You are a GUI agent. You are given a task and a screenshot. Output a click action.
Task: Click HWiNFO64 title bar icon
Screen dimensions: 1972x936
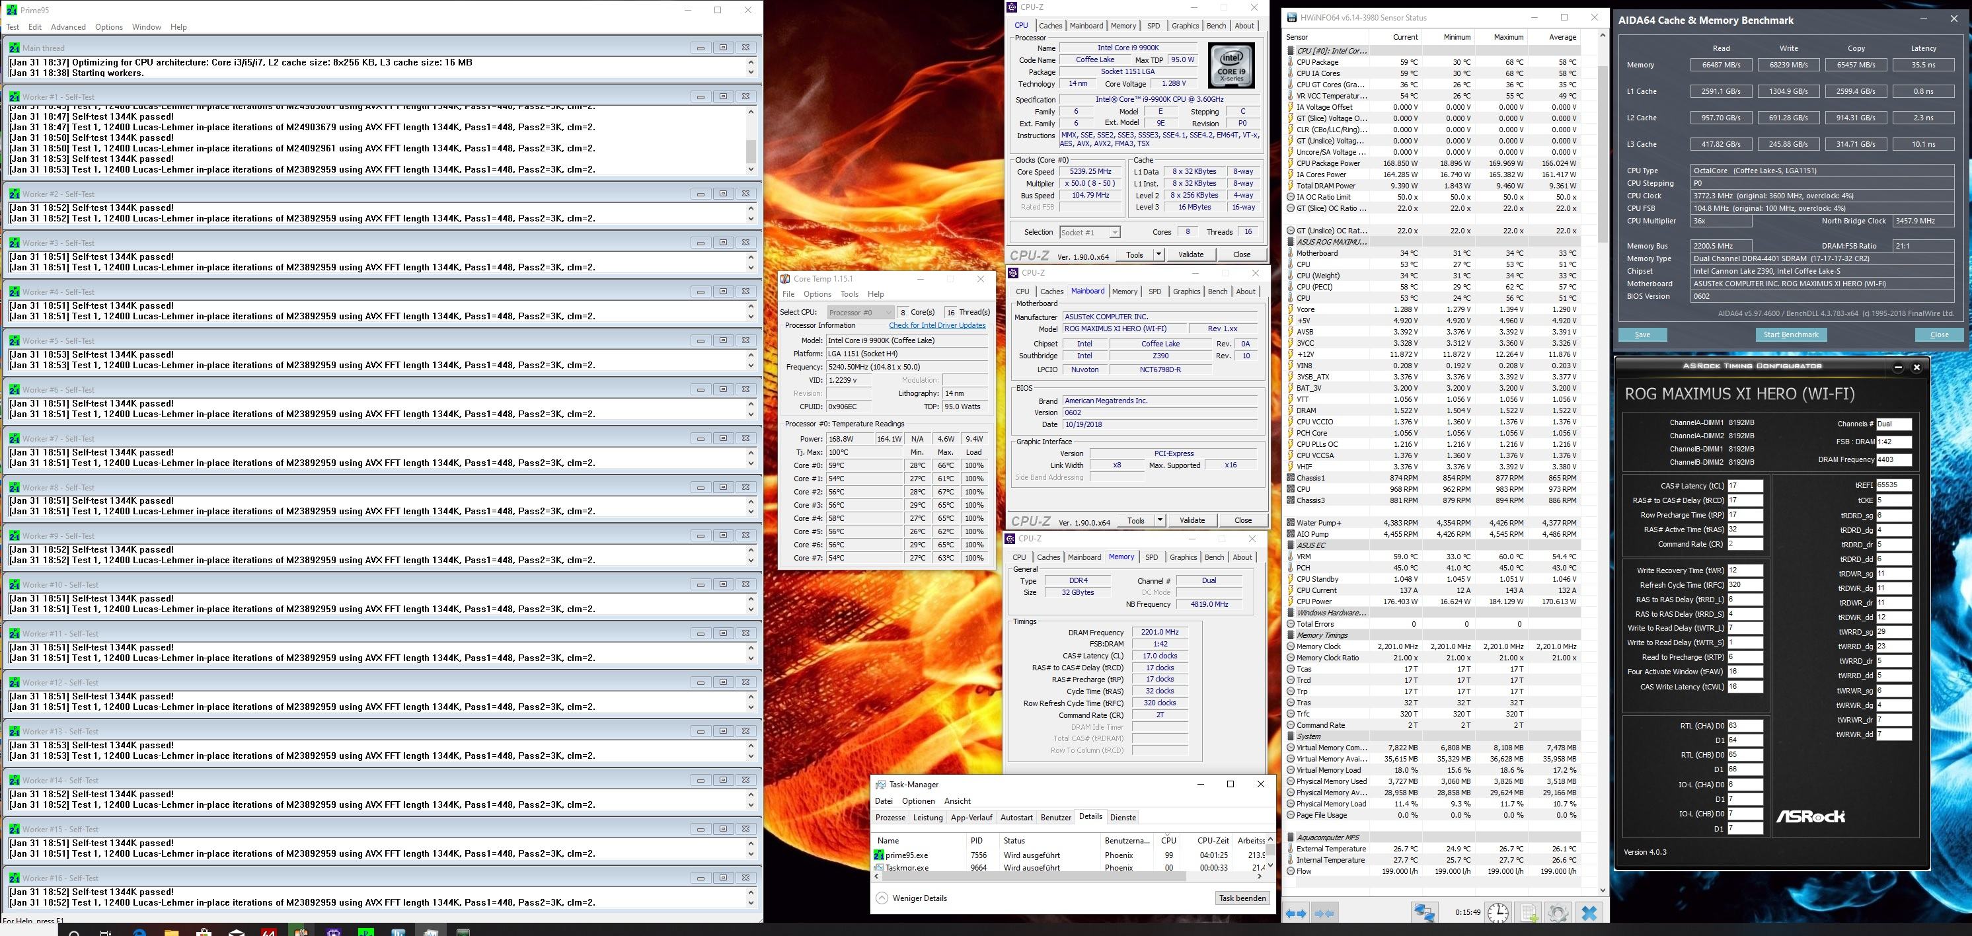point(1292,18)
